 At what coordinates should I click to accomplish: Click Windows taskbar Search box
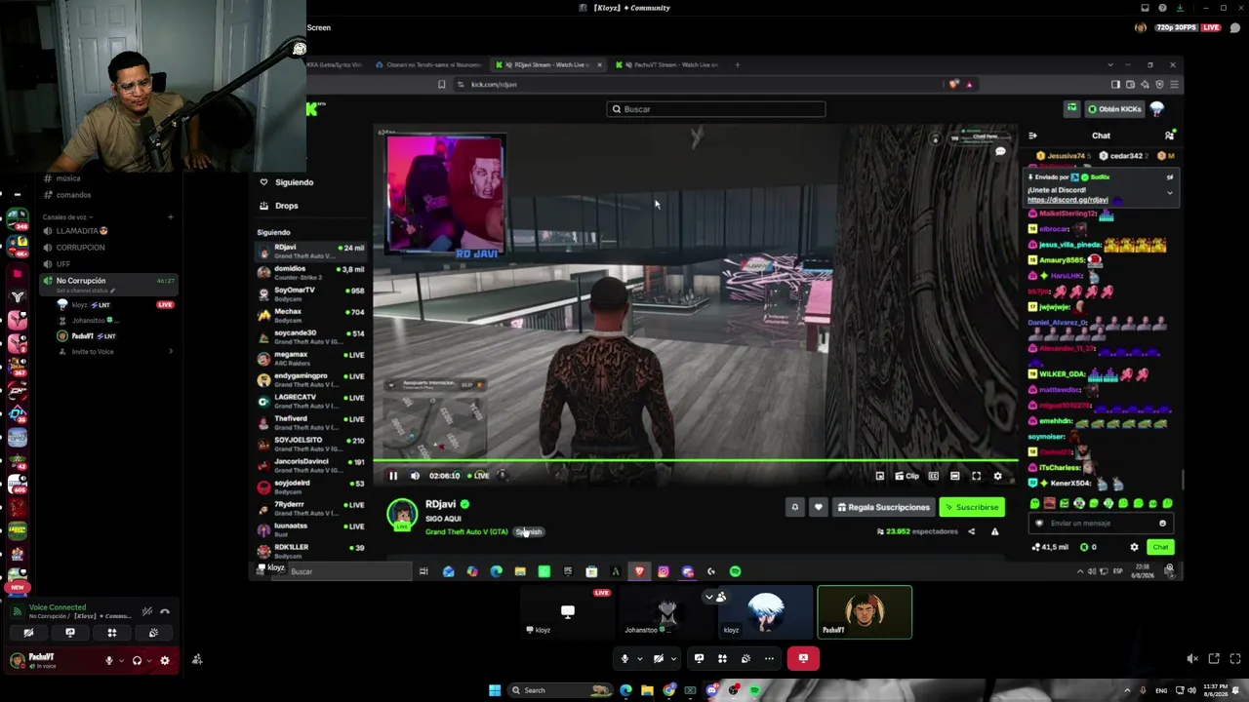tap(561, 690)
